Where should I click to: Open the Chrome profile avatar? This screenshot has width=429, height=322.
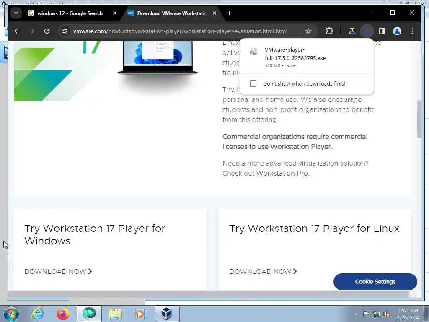[397, 31]
